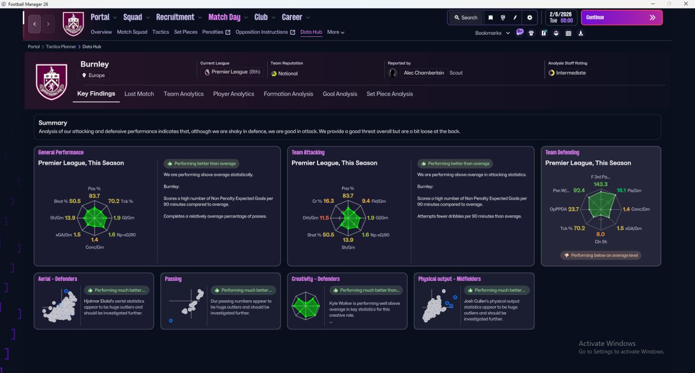Open the More submenu dropdown
This screenshot has height=373, width=695.
(x=336, y=32)
